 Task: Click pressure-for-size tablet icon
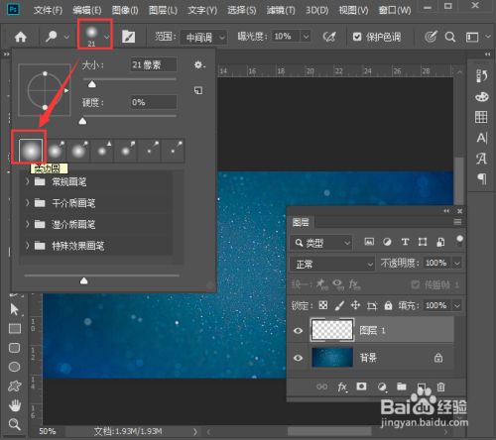click(x=431, y=37)
